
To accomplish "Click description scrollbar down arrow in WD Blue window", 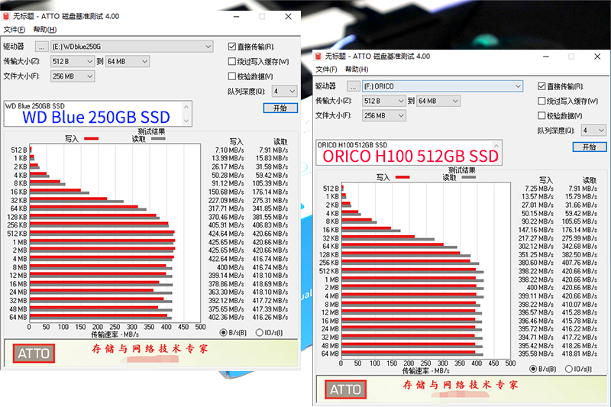I will coord(186,121).
